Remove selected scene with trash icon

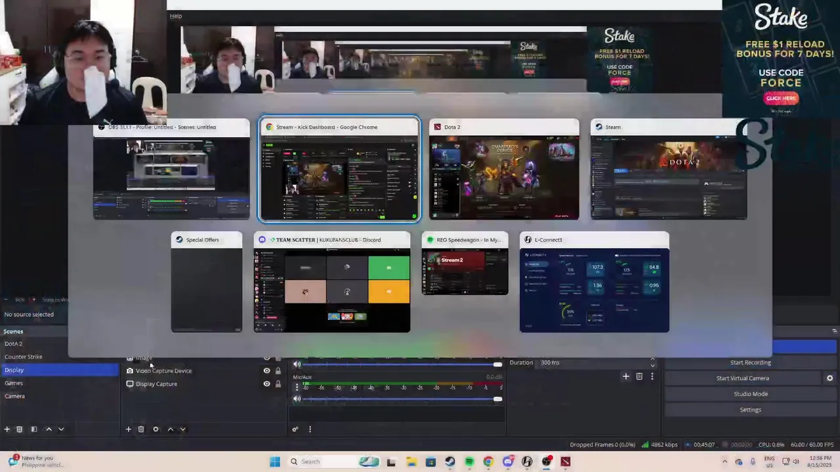point(20,429)
